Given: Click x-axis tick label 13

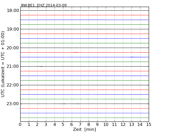Looking at the screenshot, I should [132, 124].
